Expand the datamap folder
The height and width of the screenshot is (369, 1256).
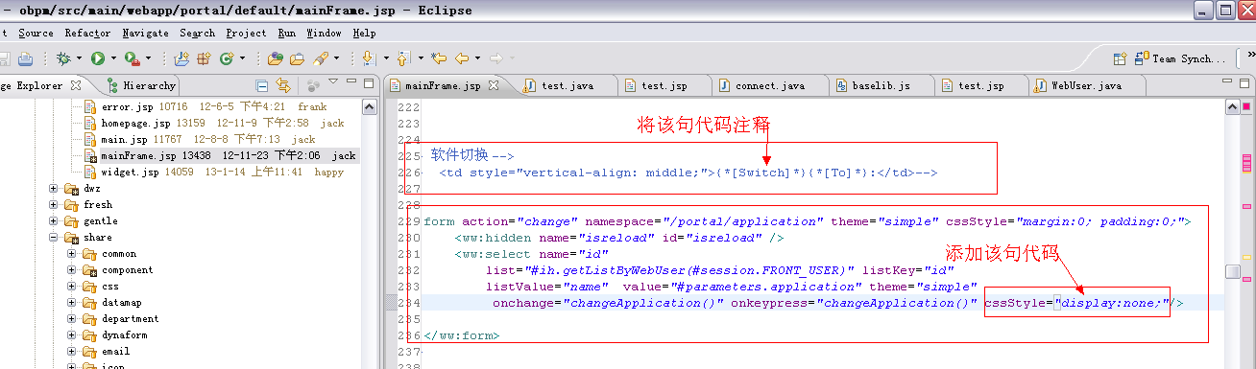72,303
